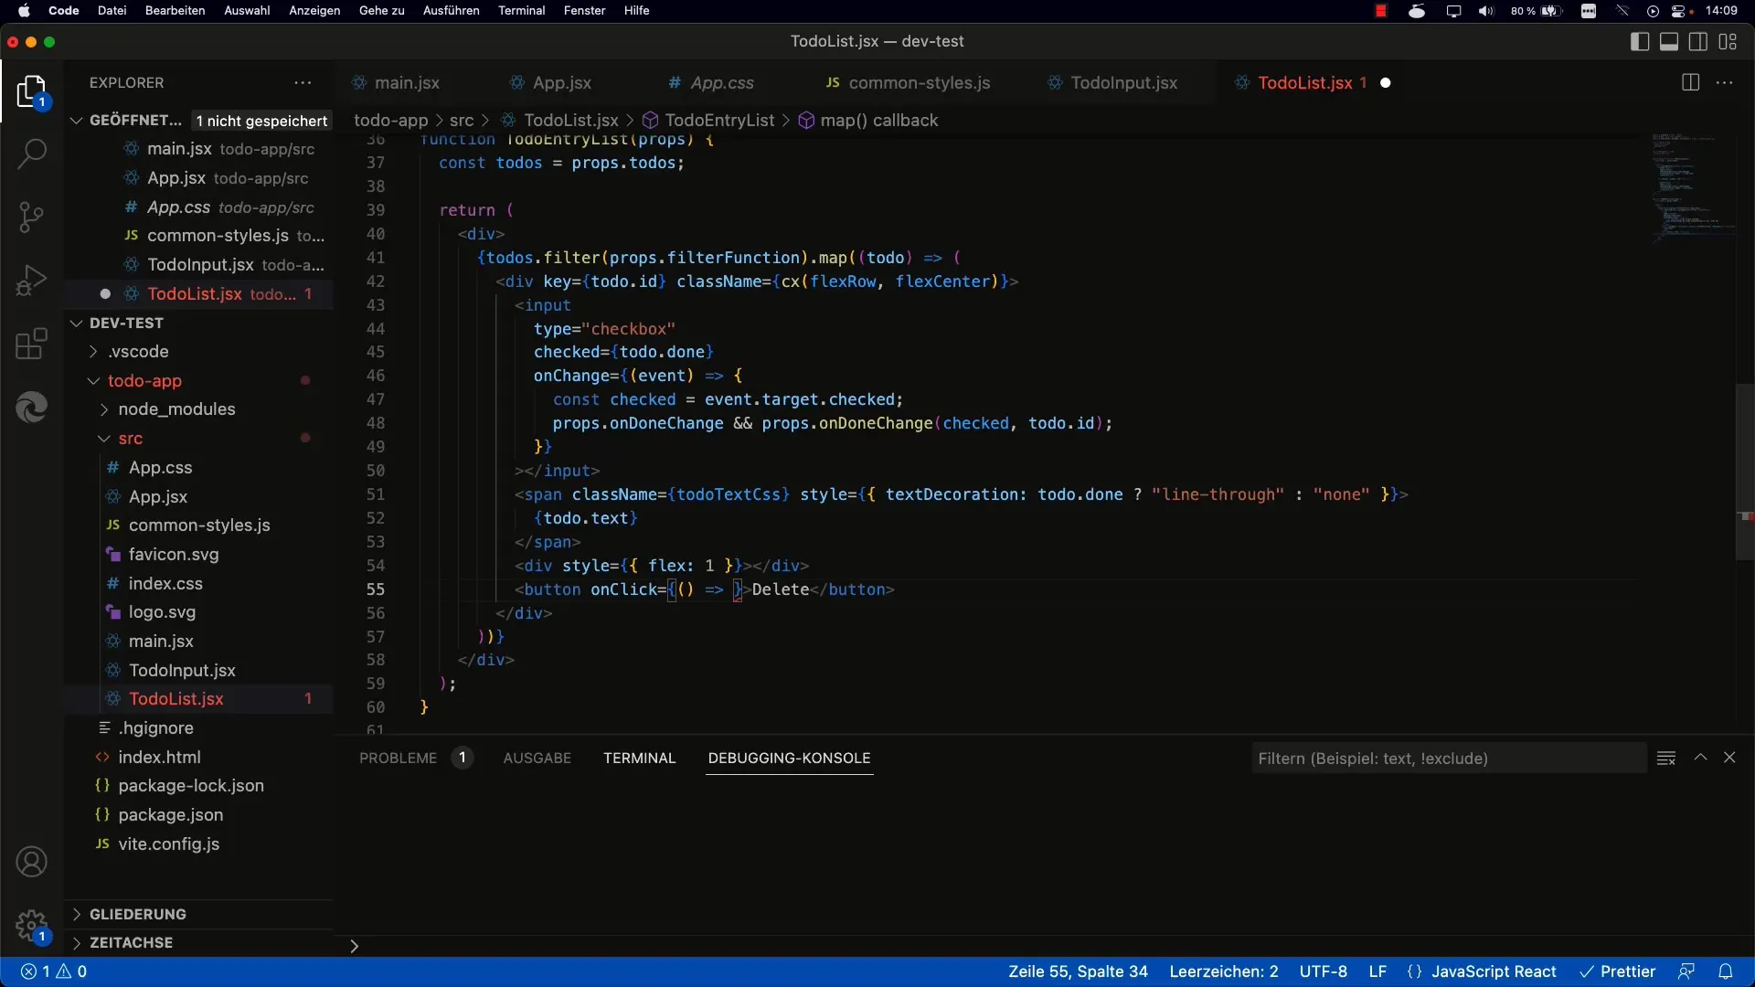The width and height of the screenshot is (1755, 987).
Task: Close unsaved TodoList.jsx tab dot
Action: click(1386, 82)
